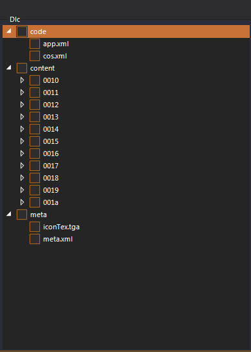Expand the 0011 folder node

[x=22, y=92]
